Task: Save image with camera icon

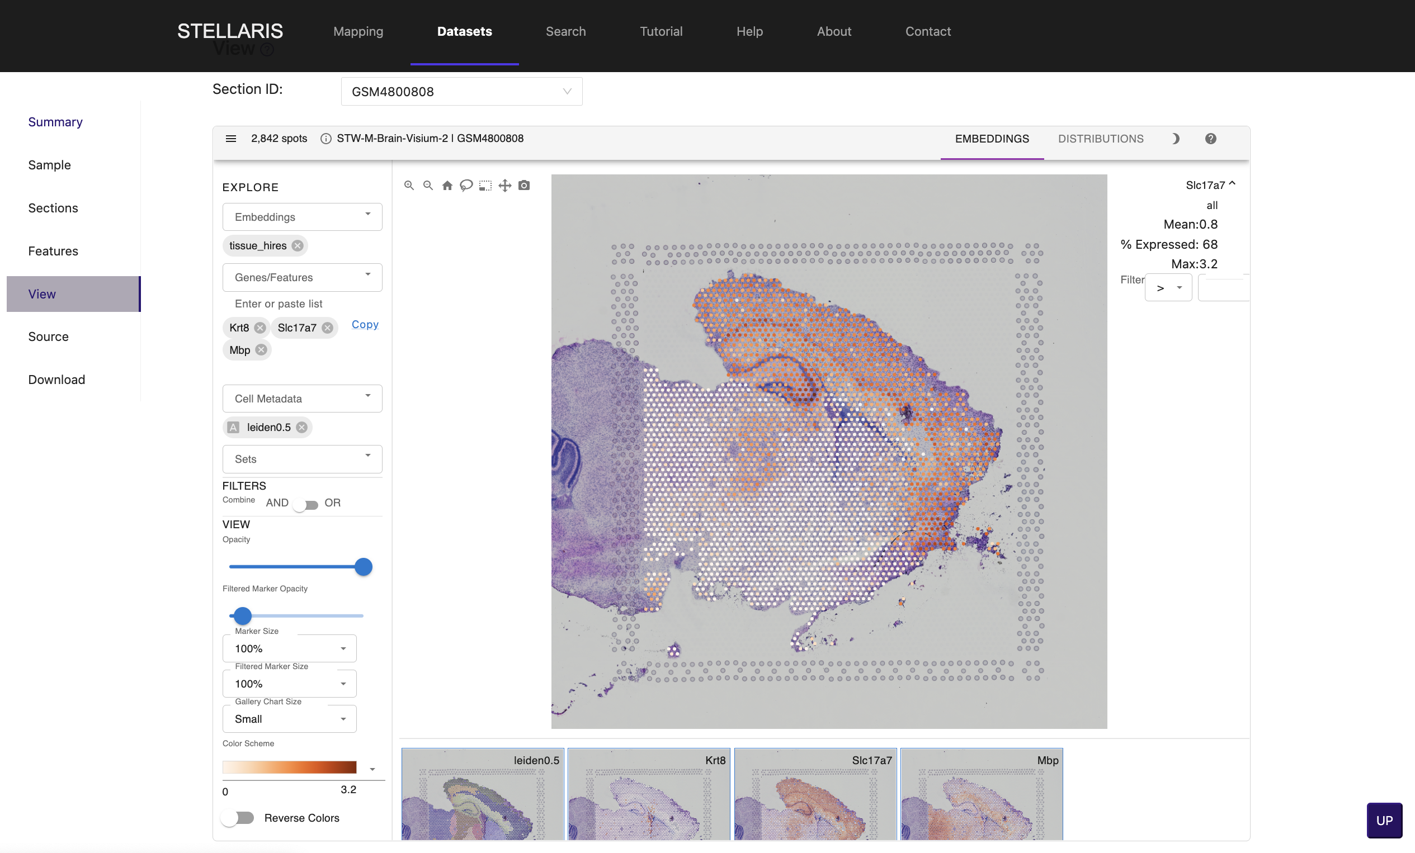Action: (x=523, y=185)
